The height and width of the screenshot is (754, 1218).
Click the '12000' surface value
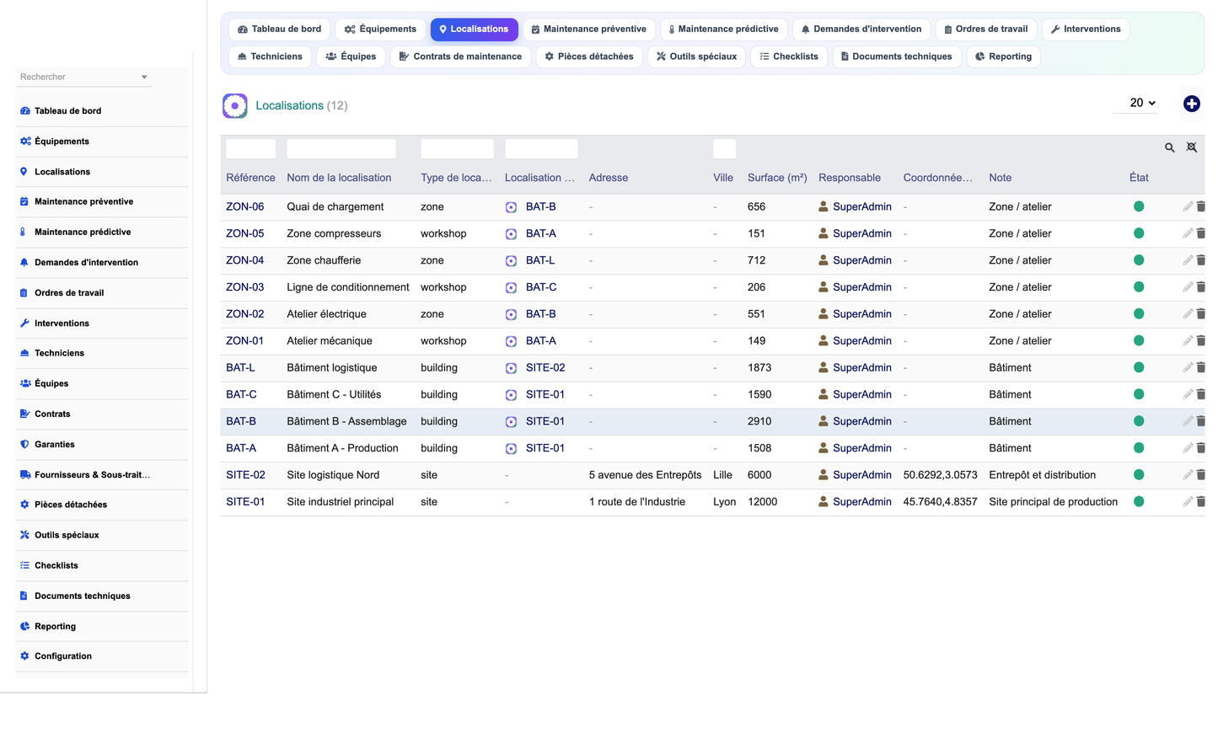point(763,501)
